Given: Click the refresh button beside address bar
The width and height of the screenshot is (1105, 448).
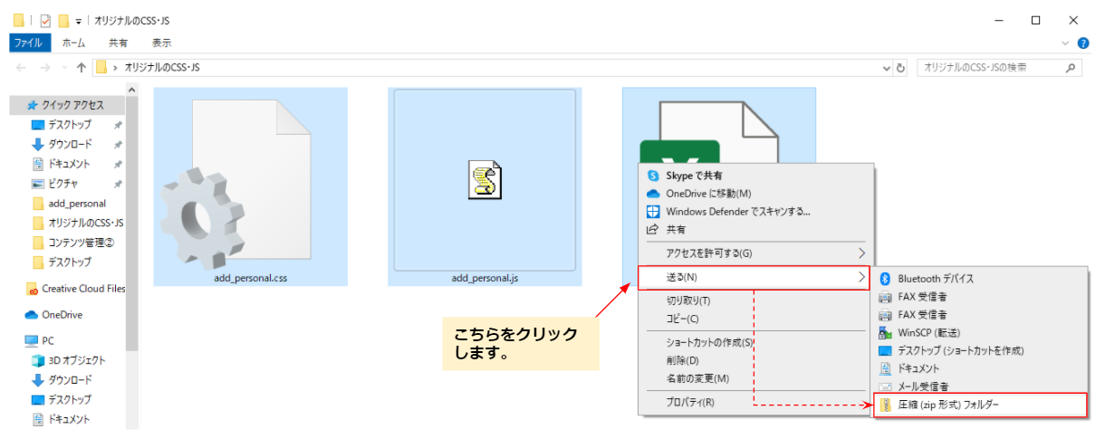Looking at the screenshot, I should [x=900, y=68].
